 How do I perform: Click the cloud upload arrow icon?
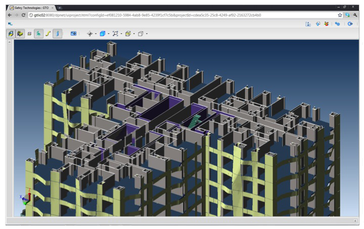tap(318, 24)
